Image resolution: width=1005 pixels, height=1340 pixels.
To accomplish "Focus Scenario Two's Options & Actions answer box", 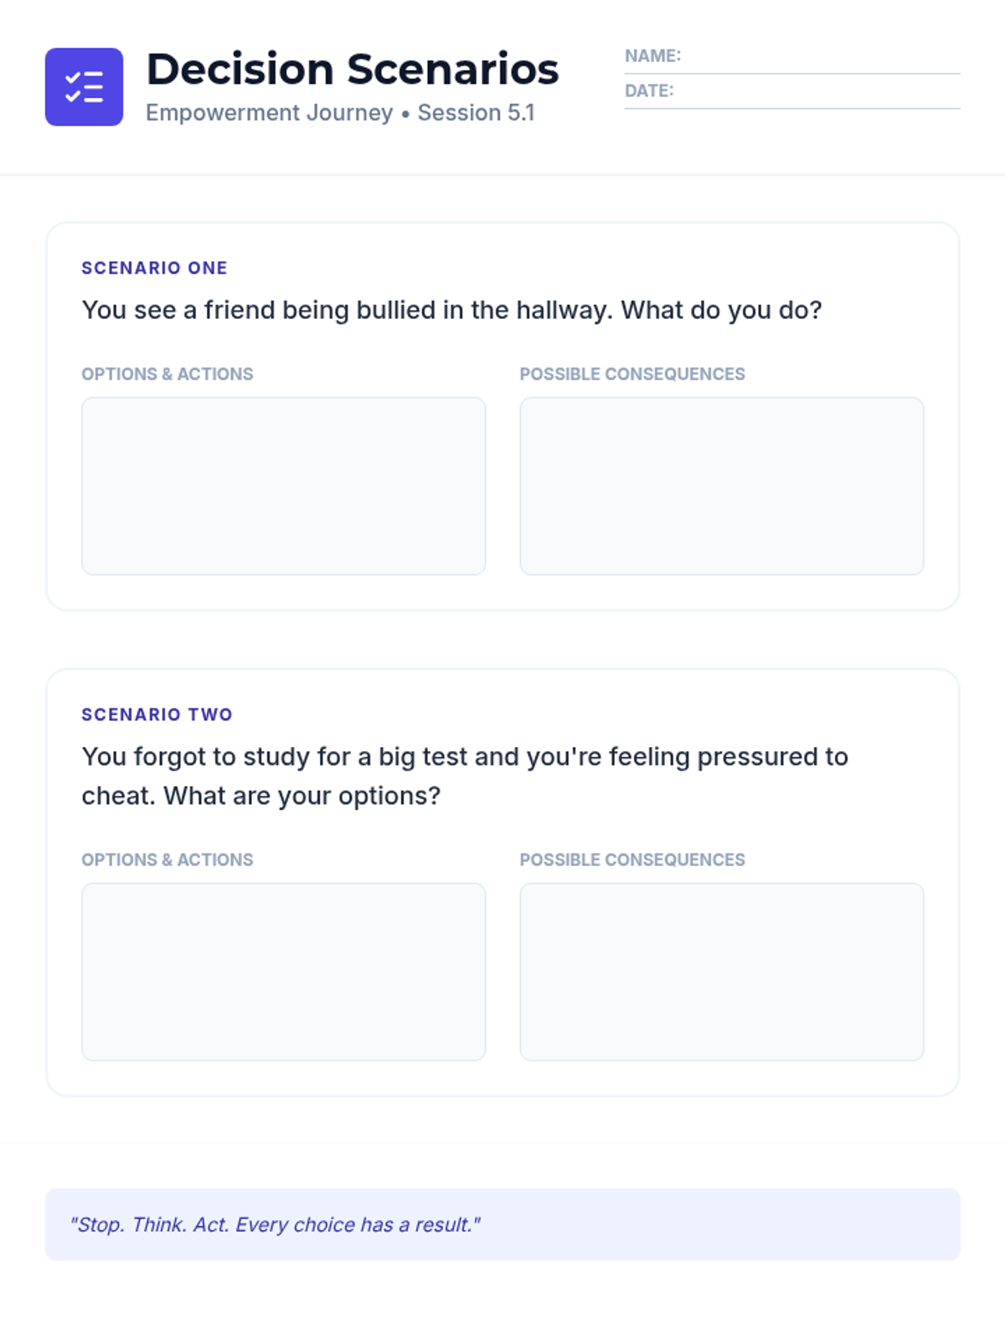I will tap(283, 971).
